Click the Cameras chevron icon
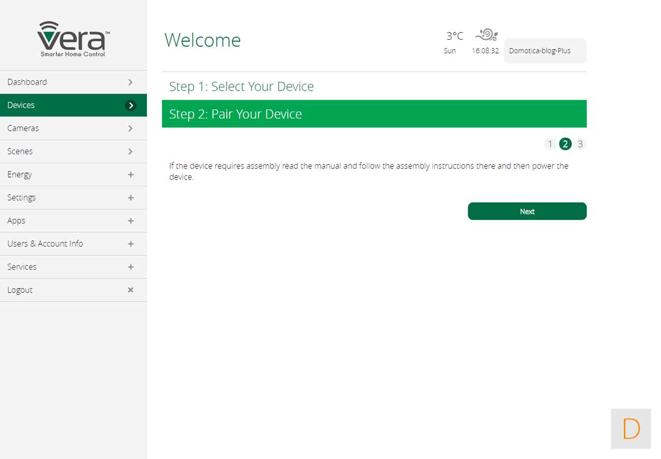Viewport: 661px width, 459px height. [131, 128]
